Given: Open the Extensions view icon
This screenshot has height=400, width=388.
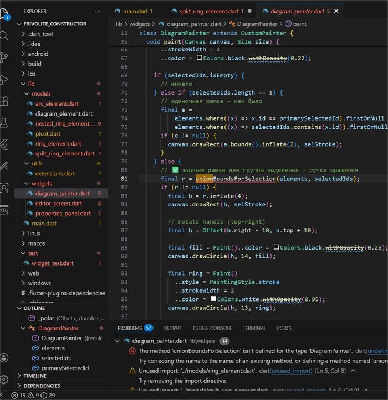Looking at the screenshot, I should click(4, 101).
